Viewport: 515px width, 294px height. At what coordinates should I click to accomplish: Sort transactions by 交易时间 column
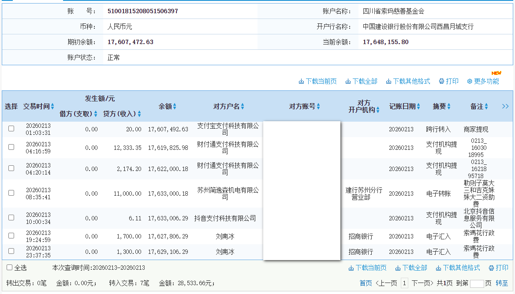coord(52,106)
